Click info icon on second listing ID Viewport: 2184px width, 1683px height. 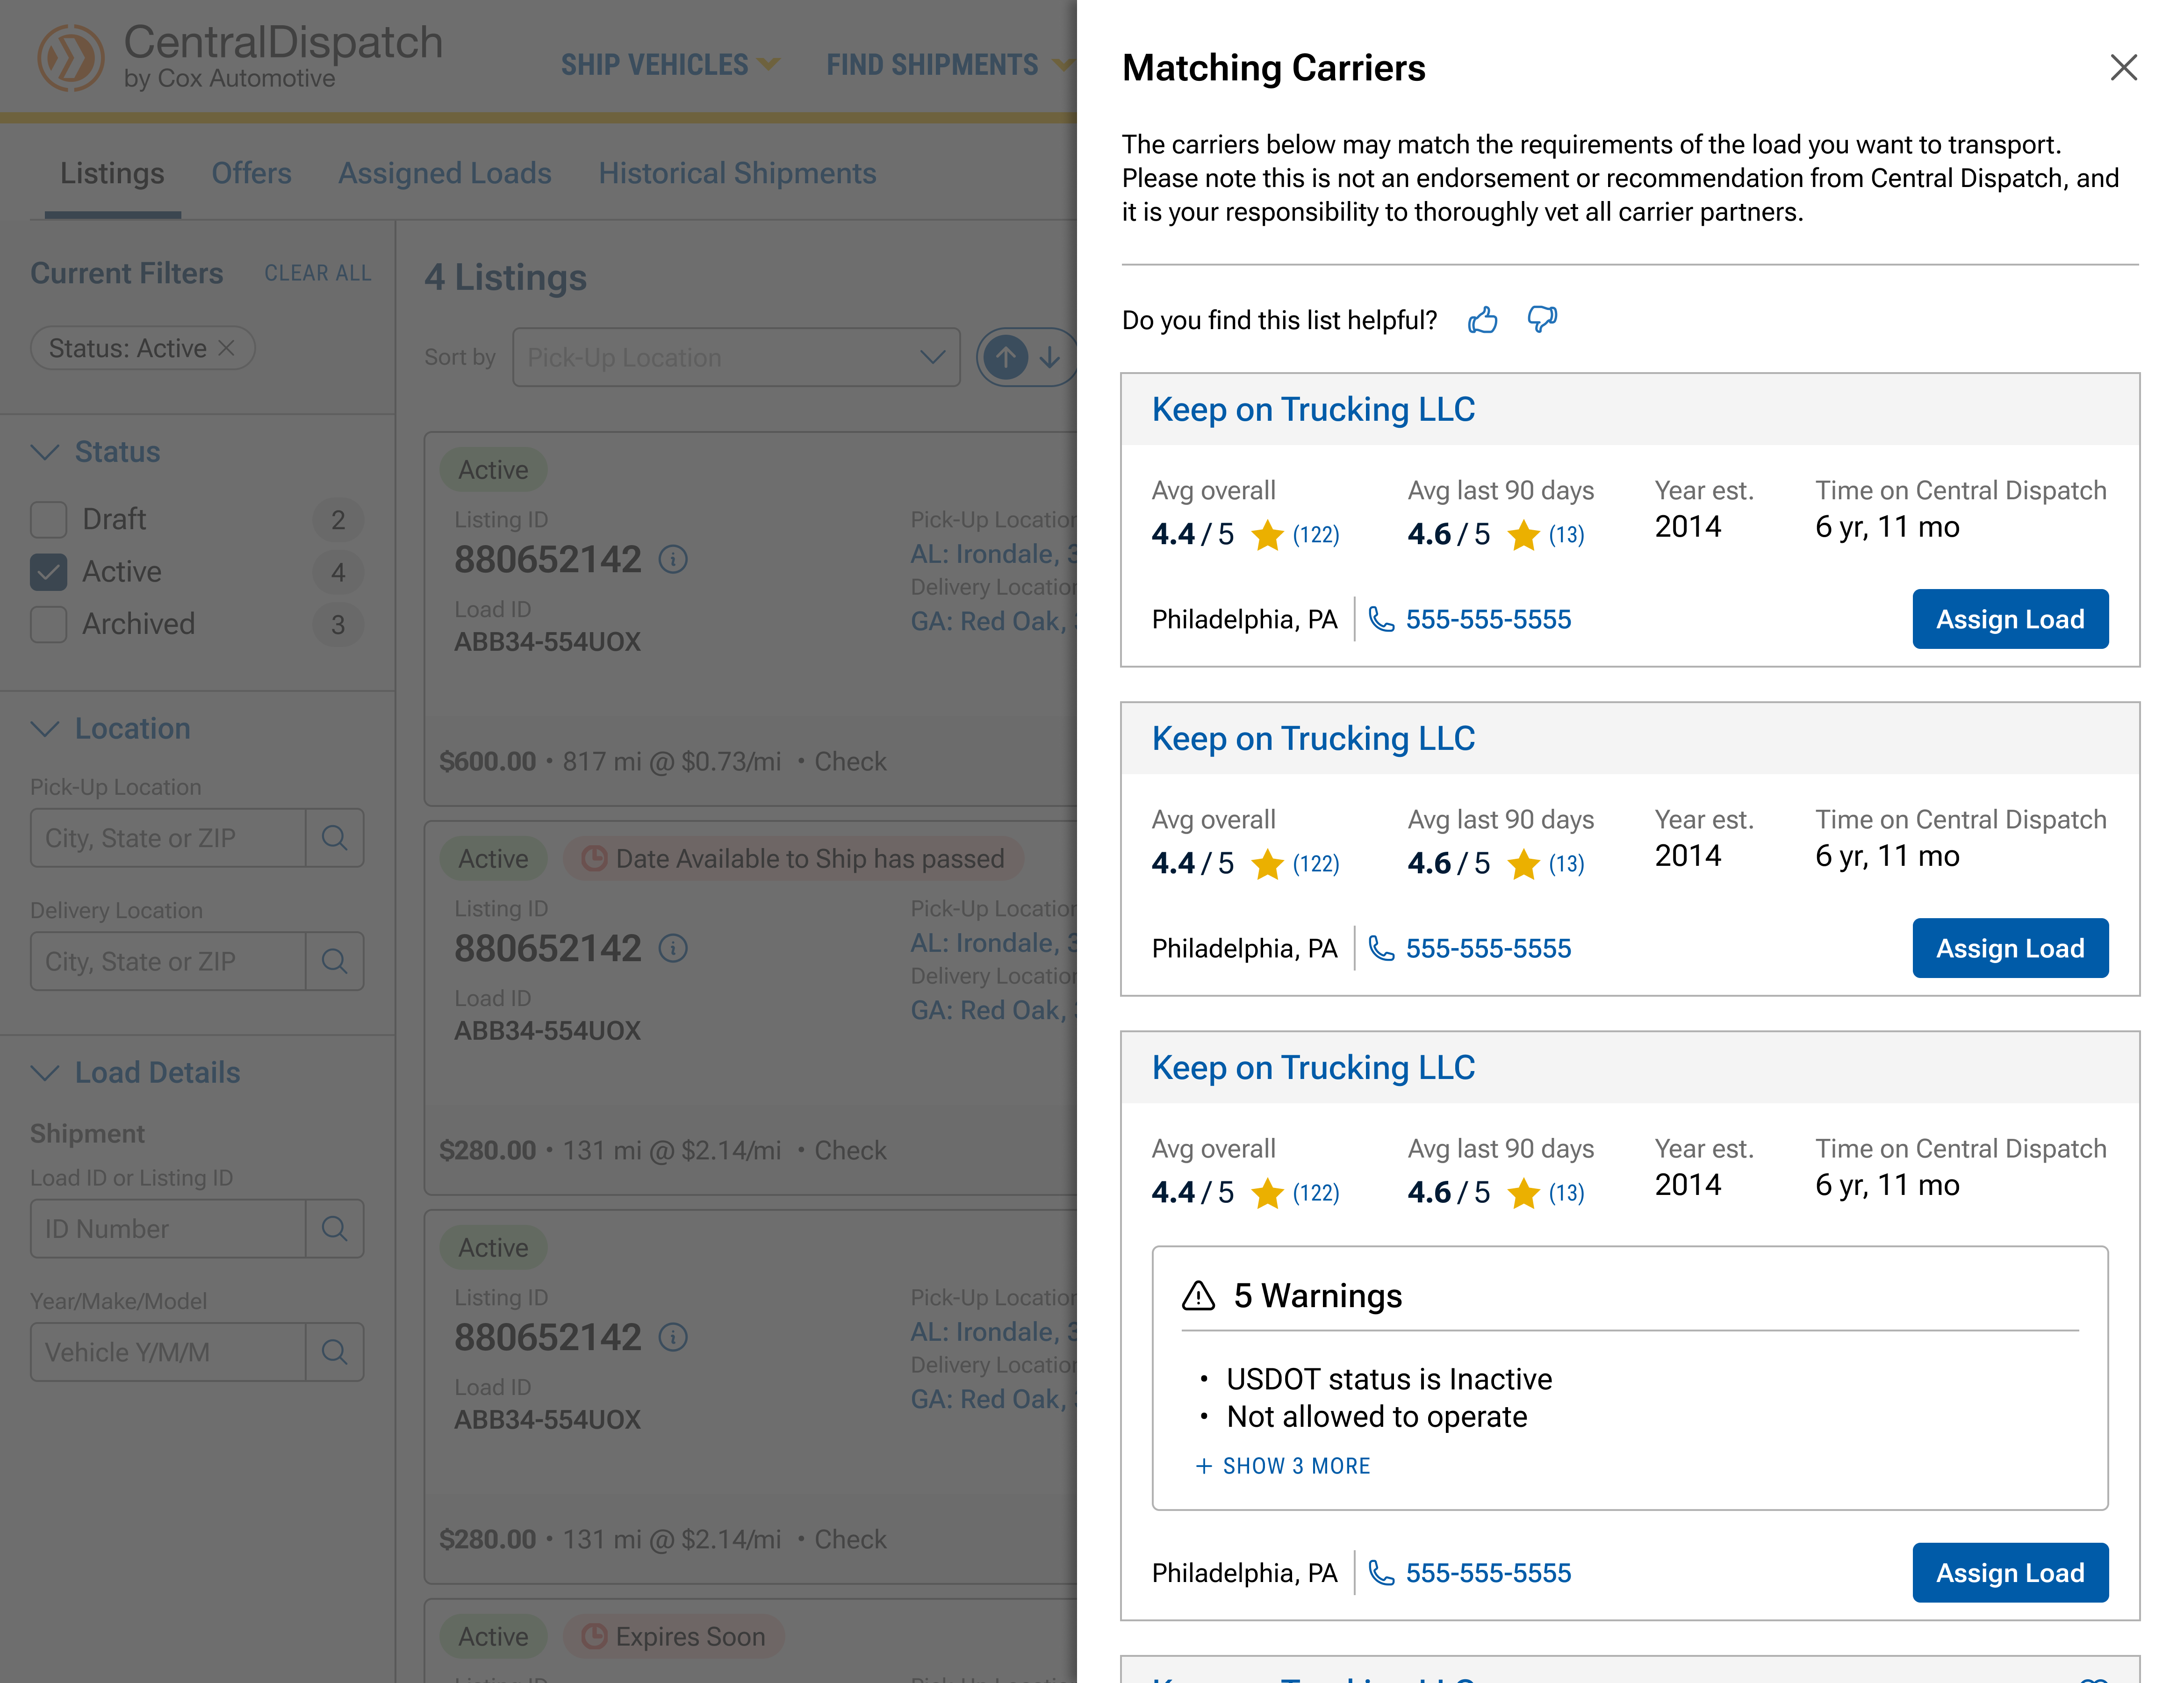point(673,948)
